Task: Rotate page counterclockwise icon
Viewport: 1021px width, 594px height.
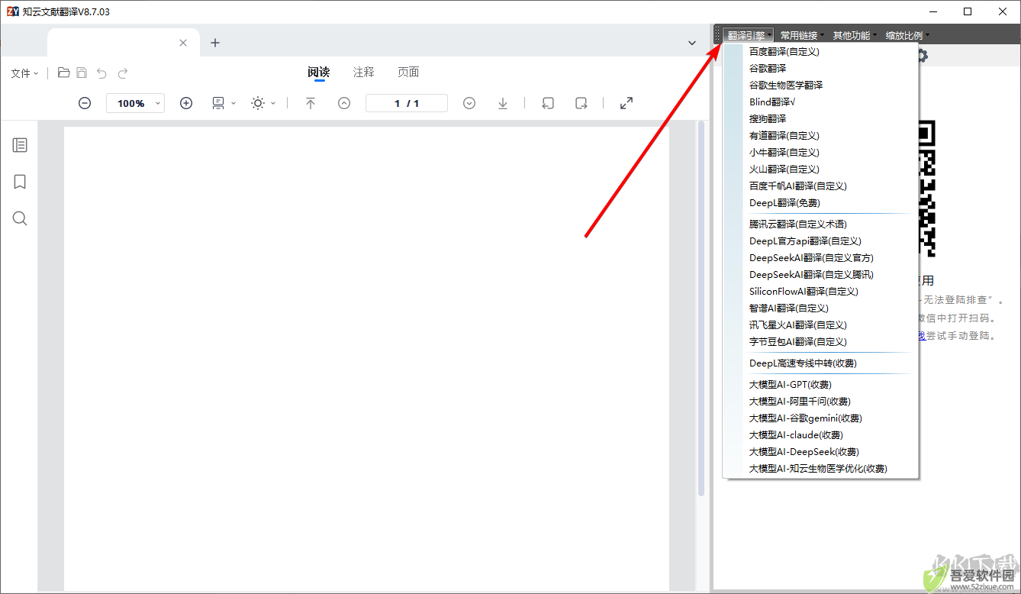Action: [547, 103]
